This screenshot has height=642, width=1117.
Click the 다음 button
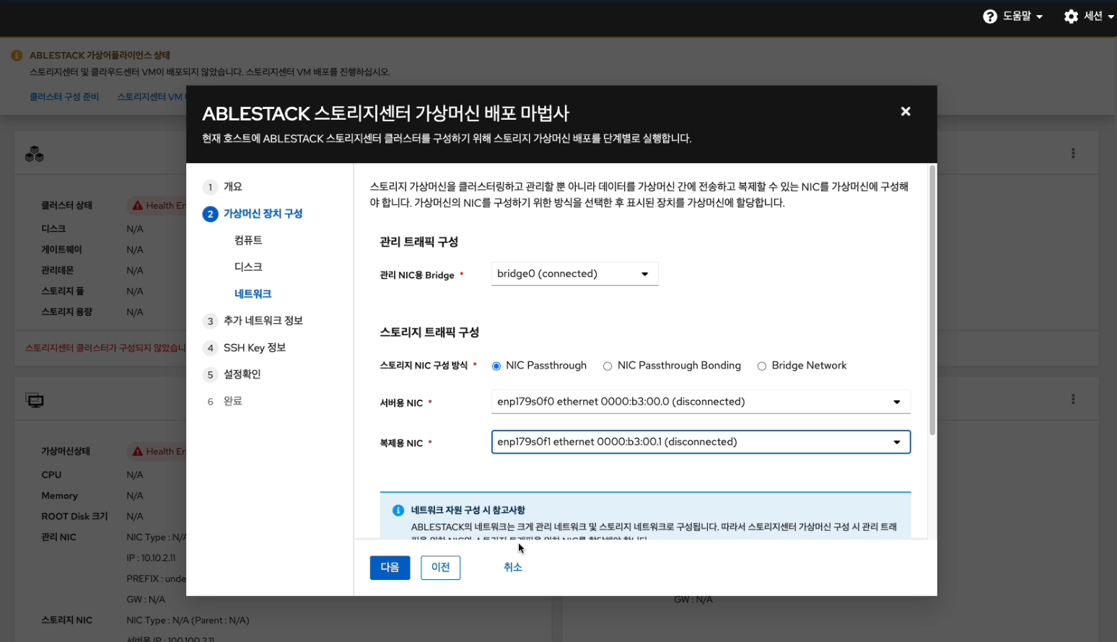click(390, 568)
